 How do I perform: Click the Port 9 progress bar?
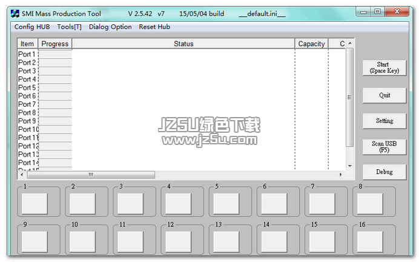pyautogui.click(x=55, y=121)
